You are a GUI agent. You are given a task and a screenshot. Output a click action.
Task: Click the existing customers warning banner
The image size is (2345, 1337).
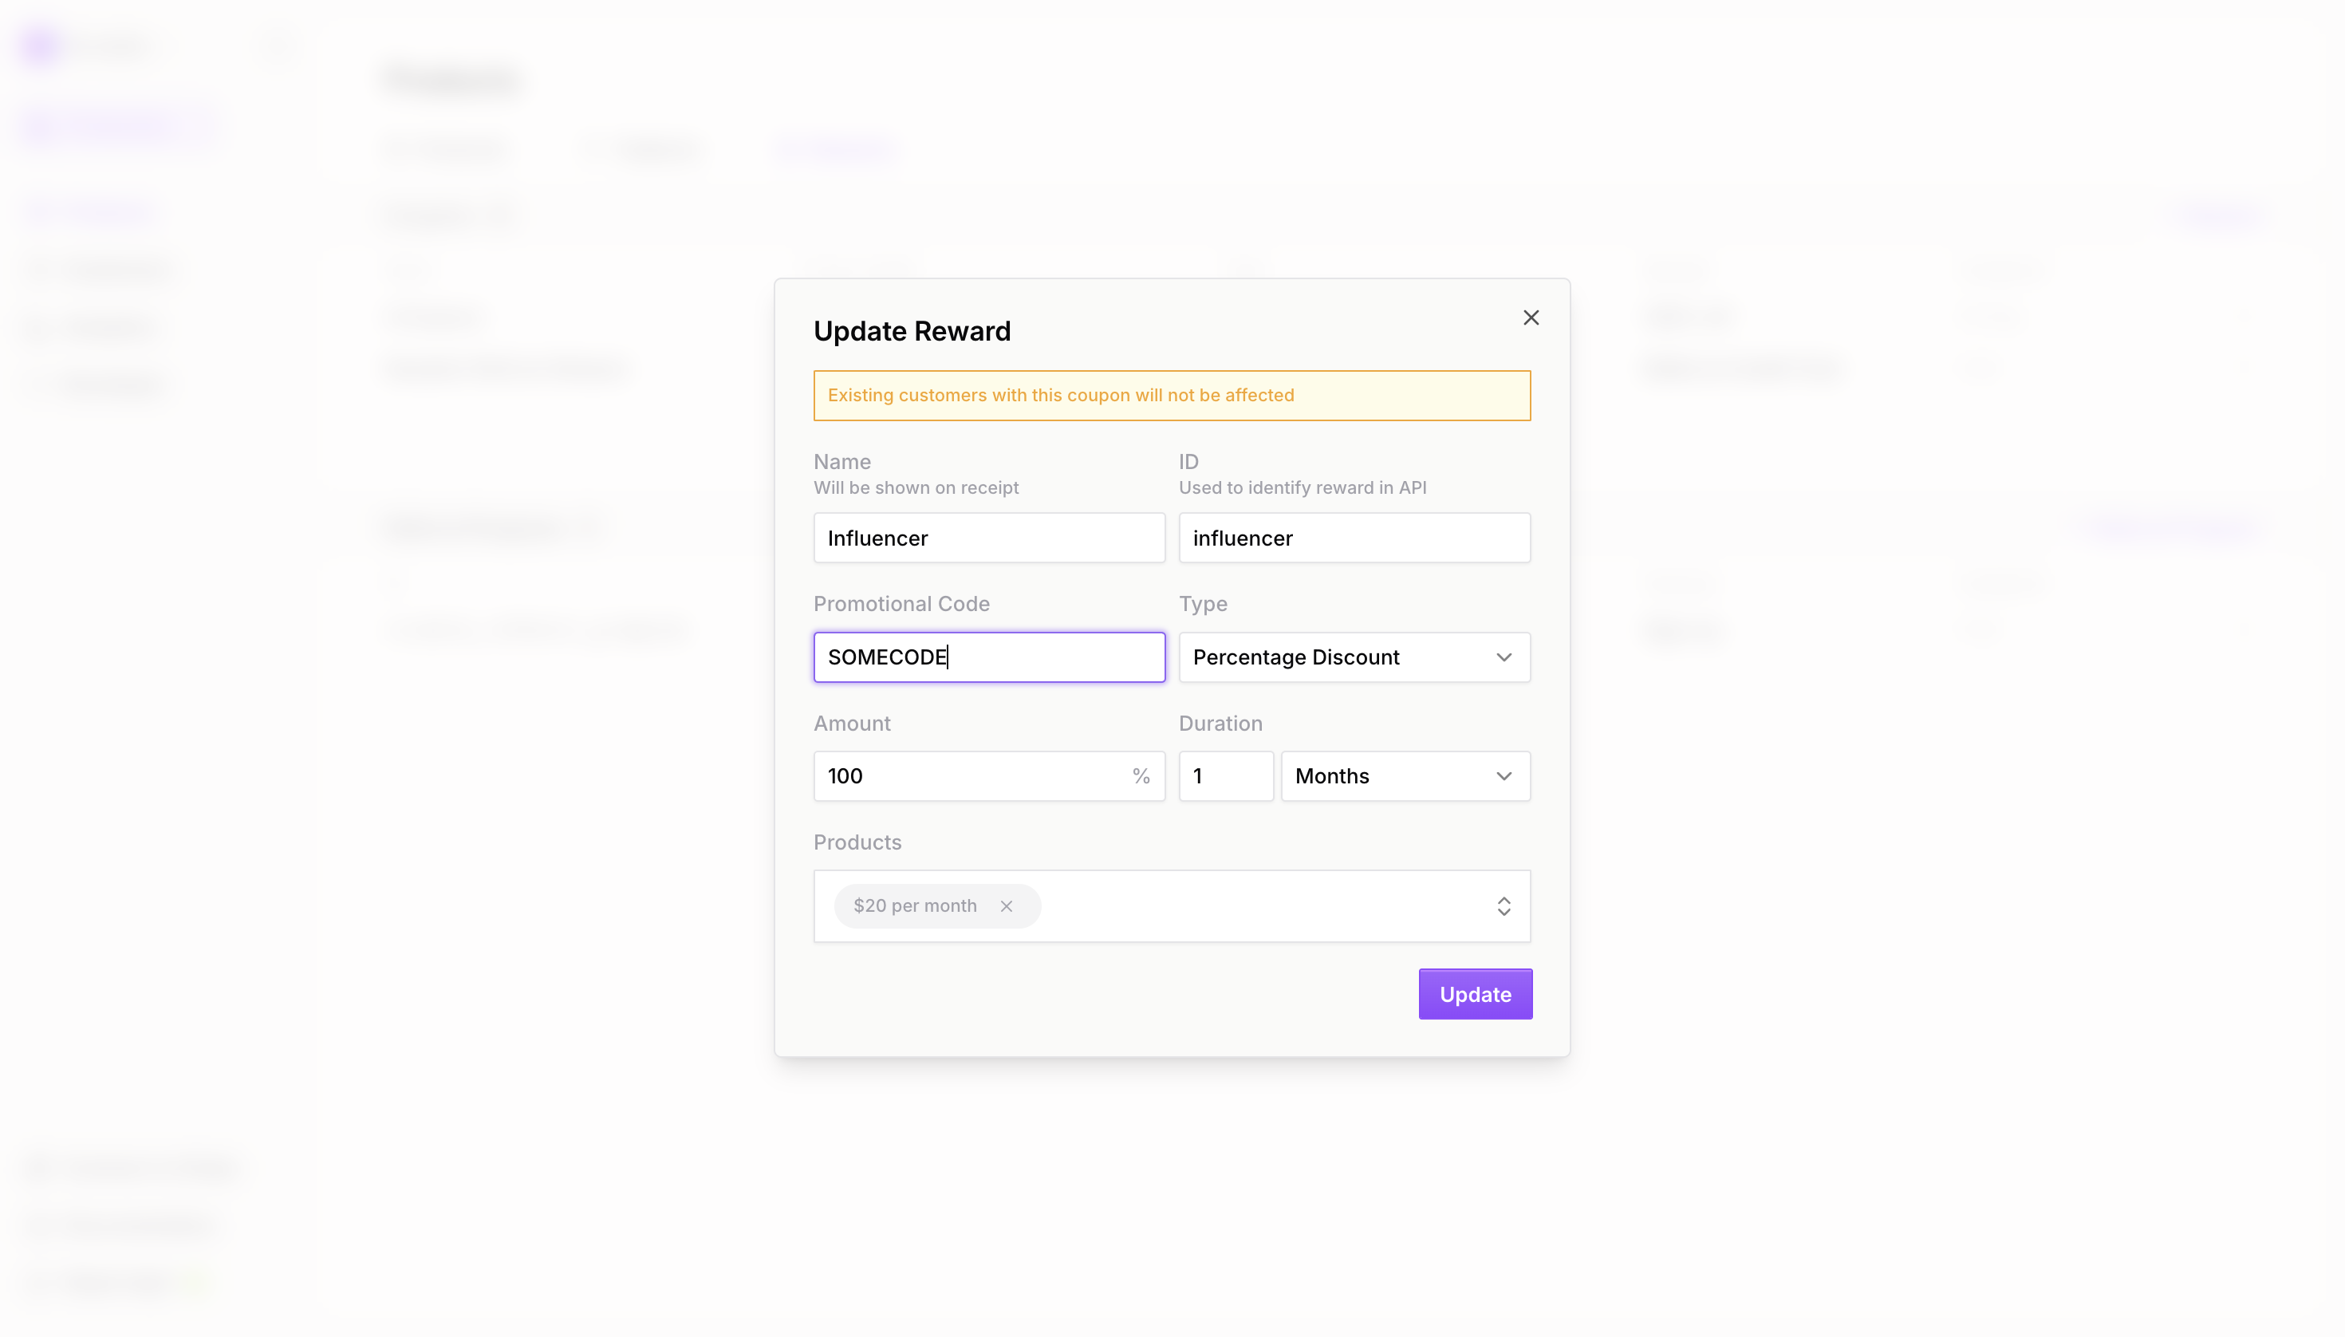coord(1171,396)
